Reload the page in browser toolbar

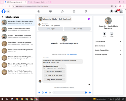click(x=9, y=6)
